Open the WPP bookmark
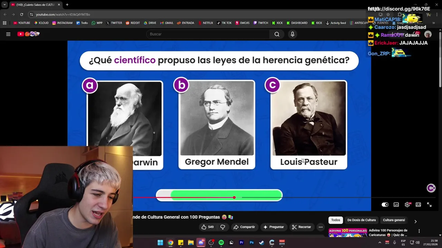The image size is (442, 248). (97, 23)
